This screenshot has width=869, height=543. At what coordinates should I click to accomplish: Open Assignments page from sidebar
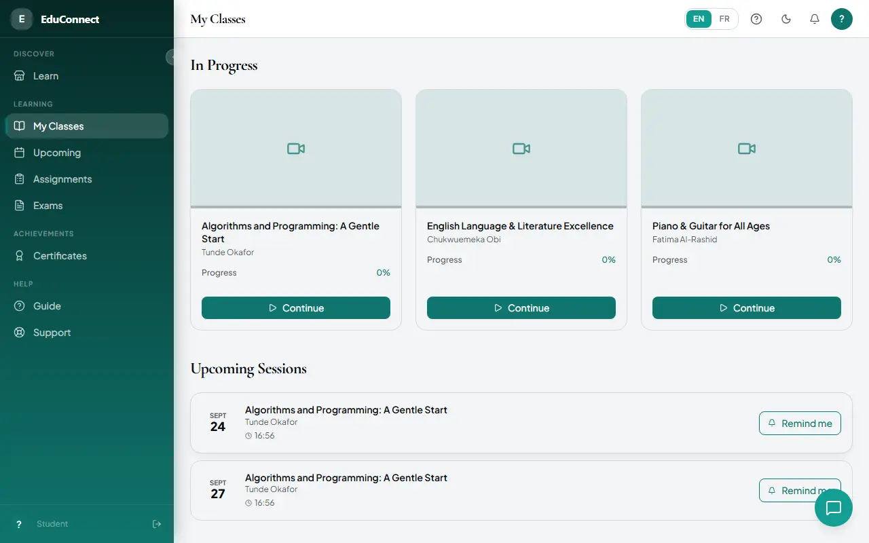tap(87, 179)
